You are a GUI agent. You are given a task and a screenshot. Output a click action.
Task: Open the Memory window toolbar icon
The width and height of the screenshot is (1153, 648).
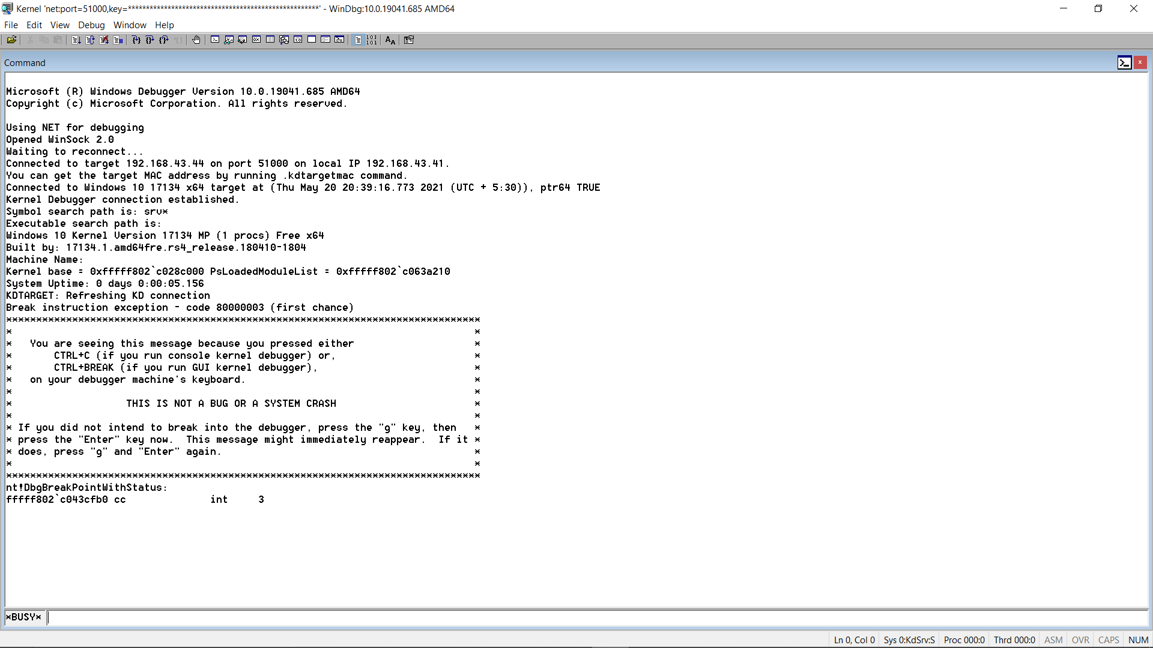270,40
